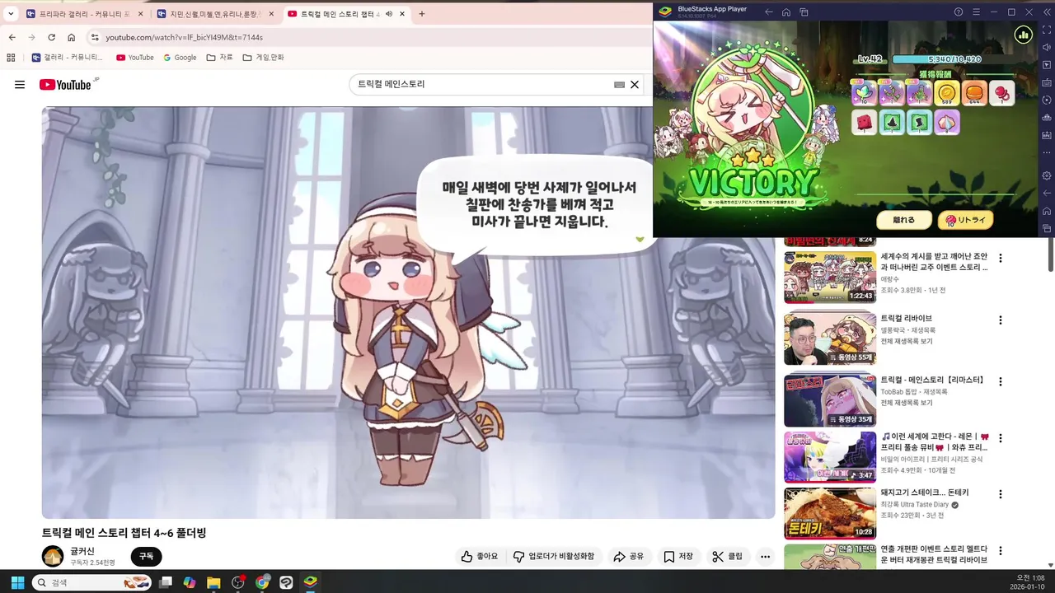The width and height of the screenshot is (1055, 593).
Task: Open Windows Start menu
Action: (x=17, y=582)
